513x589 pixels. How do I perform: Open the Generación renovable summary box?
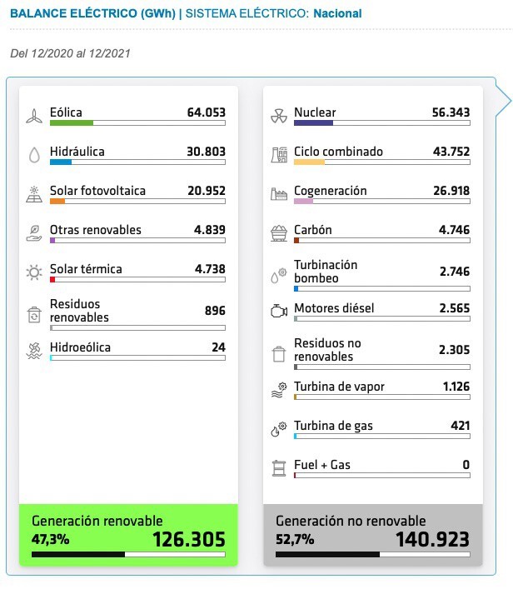pos(128,535)
